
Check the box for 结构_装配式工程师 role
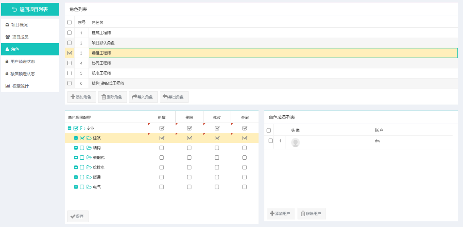pyautogui.click(x=69, y=83)
